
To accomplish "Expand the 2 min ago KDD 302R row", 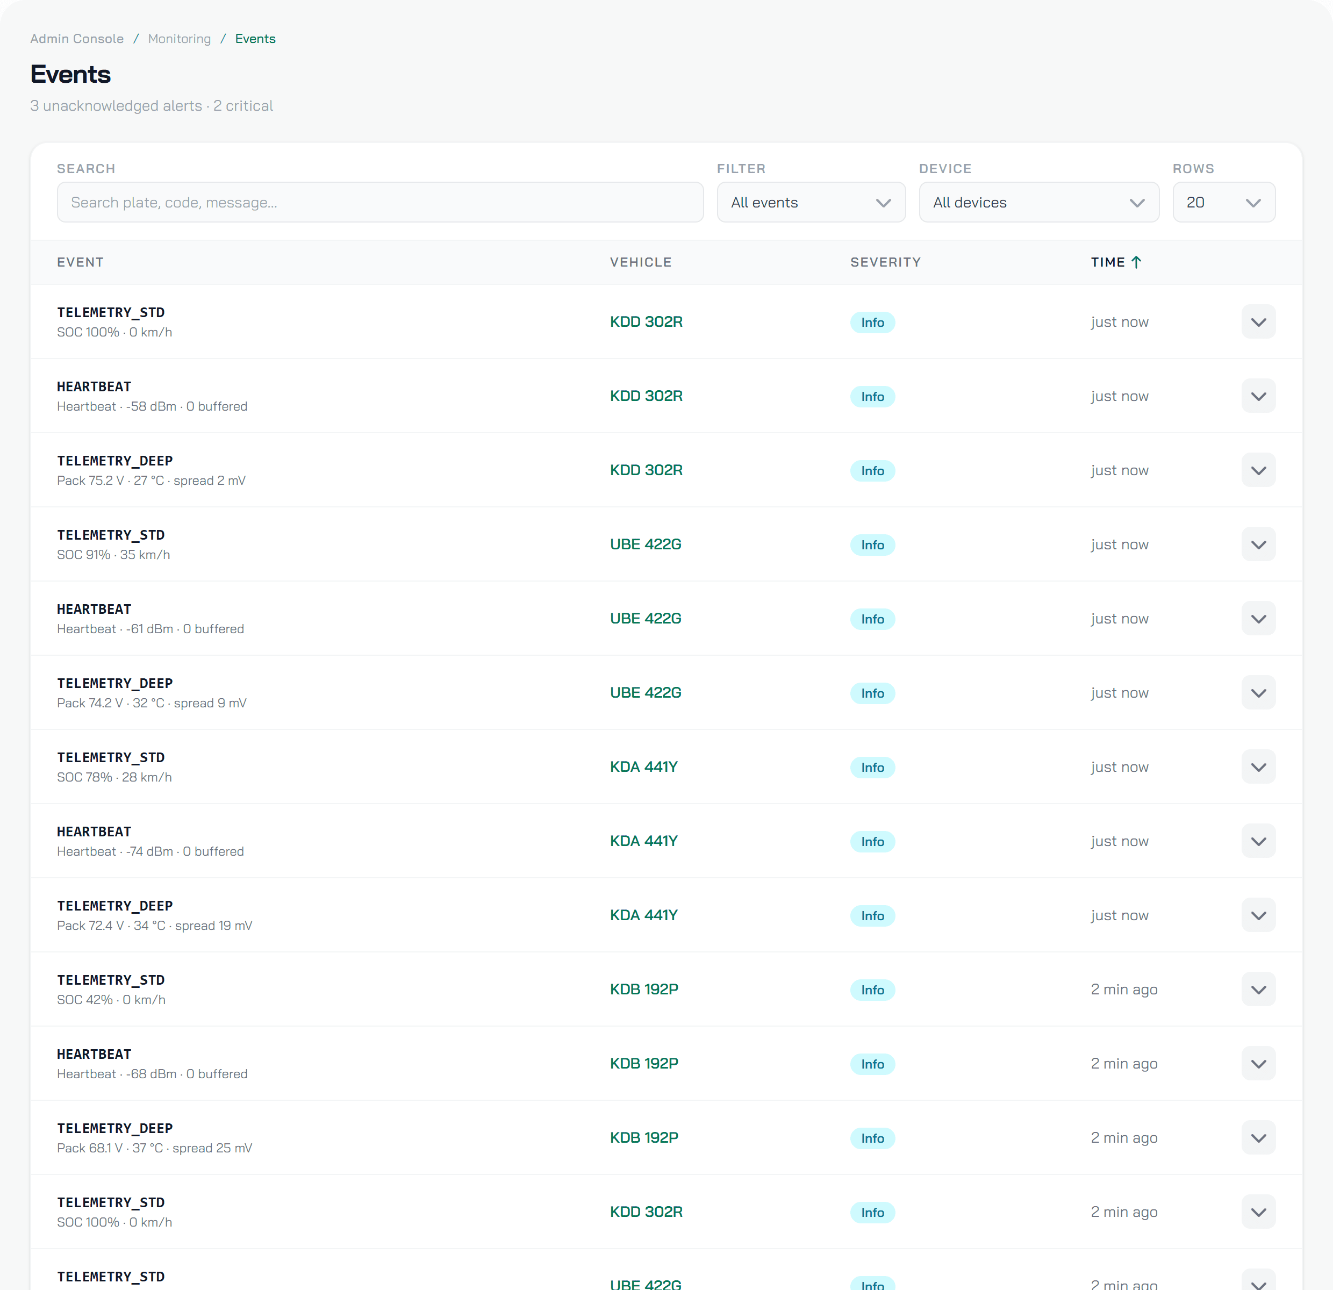I will pos(1258,1211).
